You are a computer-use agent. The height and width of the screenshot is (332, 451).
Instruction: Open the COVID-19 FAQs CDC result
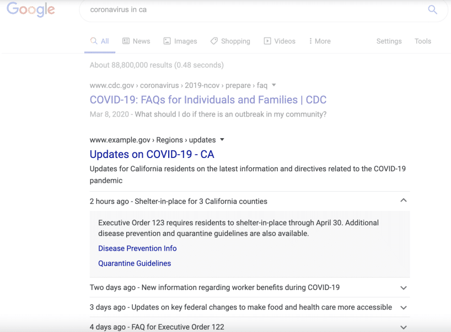point(208,100)
